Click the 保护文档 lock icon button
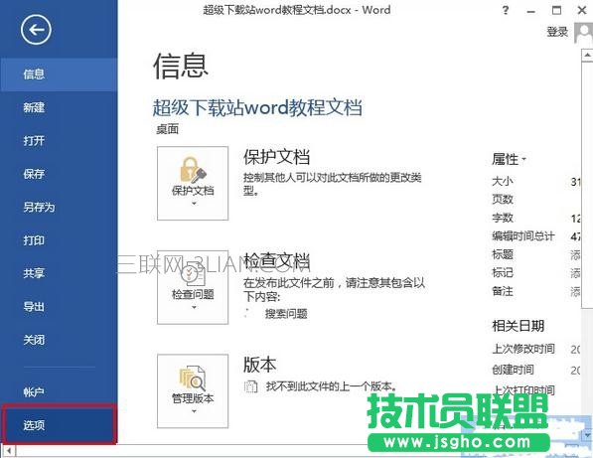Screen dimensions: 593x458 point(193,184)
